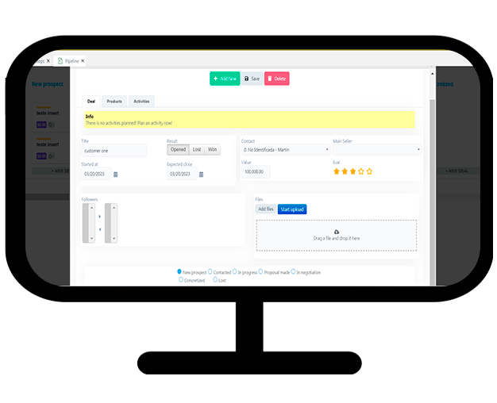The height and width of the screenshot is (403, 497).
Task: Open the Activities tab
Action: pos(141,102)
